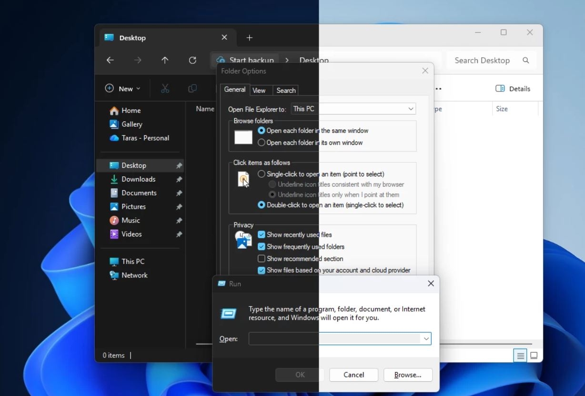Image resolution: width=585 pixels, height=396 pixels.
Task: Refresh the File Explorer view
Action: point(192,60)
